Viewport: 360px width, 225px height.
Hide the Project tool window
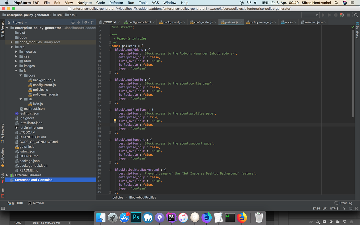tap(93, 22)
